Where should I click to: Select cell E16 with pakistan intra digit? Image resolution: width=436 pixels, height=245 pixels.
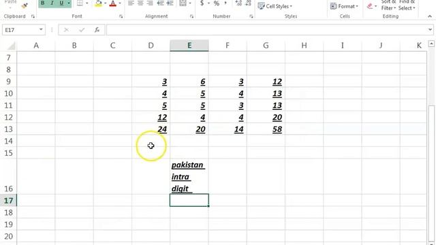pos(189,176)
